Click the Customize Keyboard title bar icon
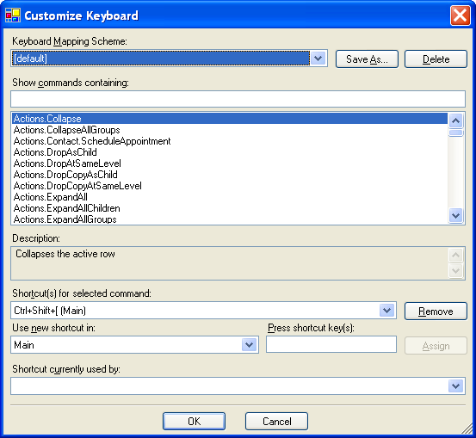The width and height of the screenshot is (476, 438). pos(13,15)
